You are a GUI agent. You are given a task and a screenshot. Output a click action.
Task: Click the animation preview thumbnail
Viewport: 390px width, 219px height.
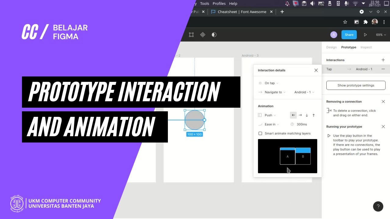point(287,156)
